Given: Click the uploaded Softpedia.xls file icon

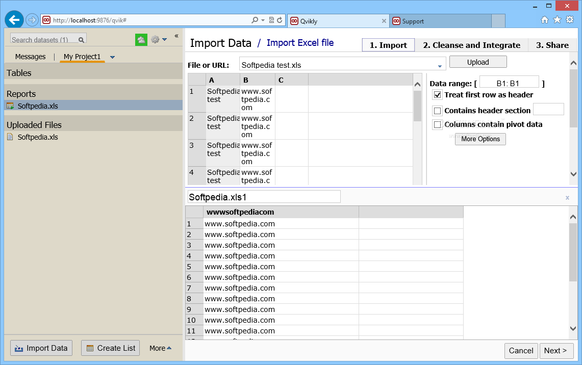Looking at the screenshot, I should [x=10, y=137].
